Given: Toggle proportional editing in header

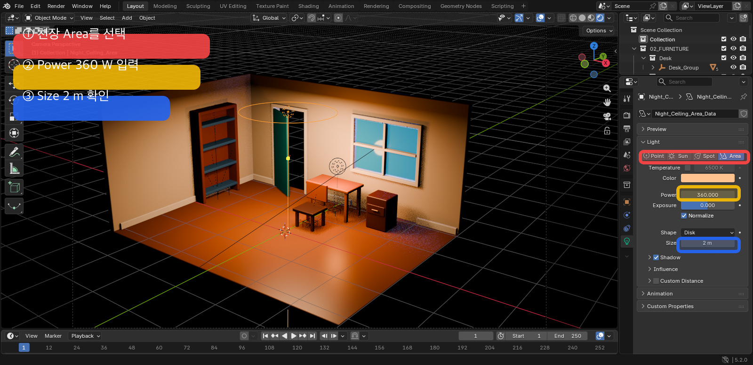Looking at the screenshot, I should 338,18.
